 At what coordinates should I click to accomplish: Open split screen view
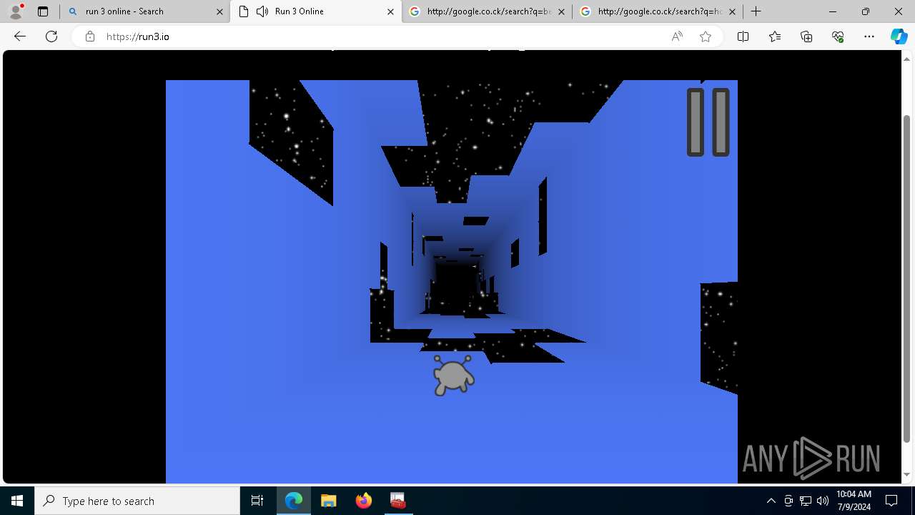tap(743, 36)
